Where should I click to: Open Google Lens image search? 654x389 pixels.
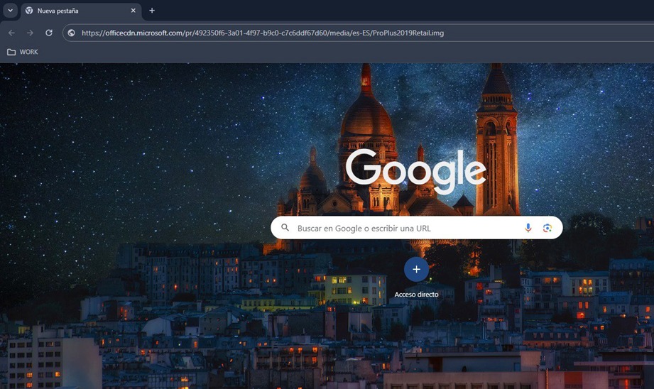pos(547,228)
